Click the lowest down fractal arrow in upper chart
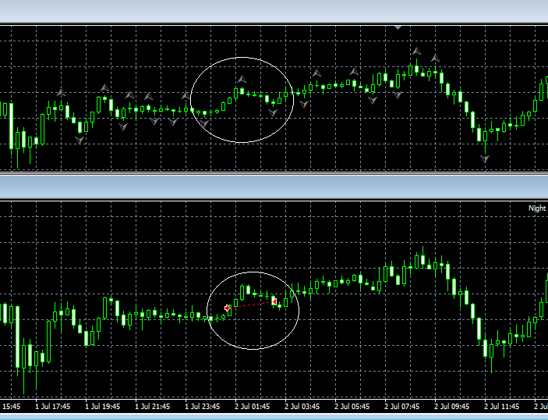This screenshot has width=548, height=420. (485, 159)
